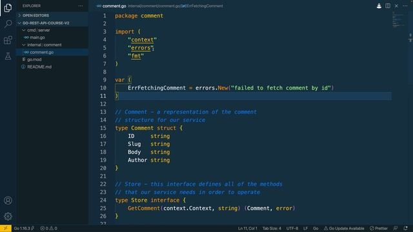Open the Extensions view icon

click(8, 40)
